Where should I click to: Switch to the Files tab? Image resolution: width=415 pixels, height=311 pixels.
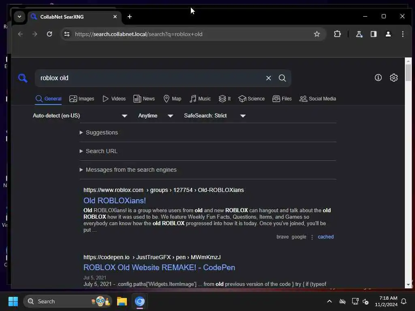pos(282,99)
